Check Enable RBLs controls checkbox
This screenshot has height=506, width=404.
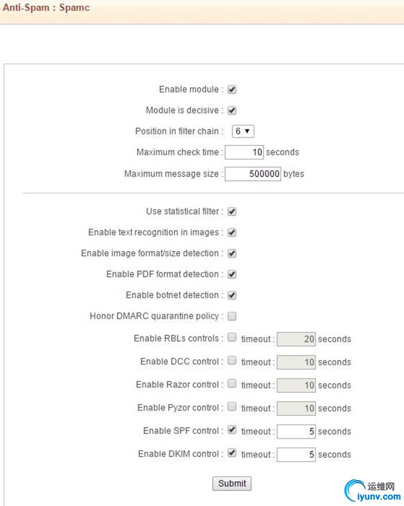pyautogui.click(x=232, y=337)
